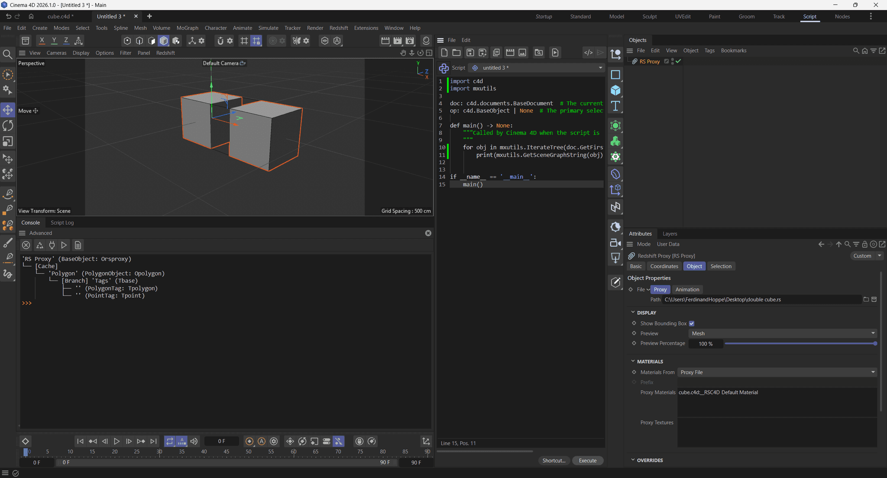887x478 pixels.
Task: Open the script file folder icon
Action: coord(456,52)
